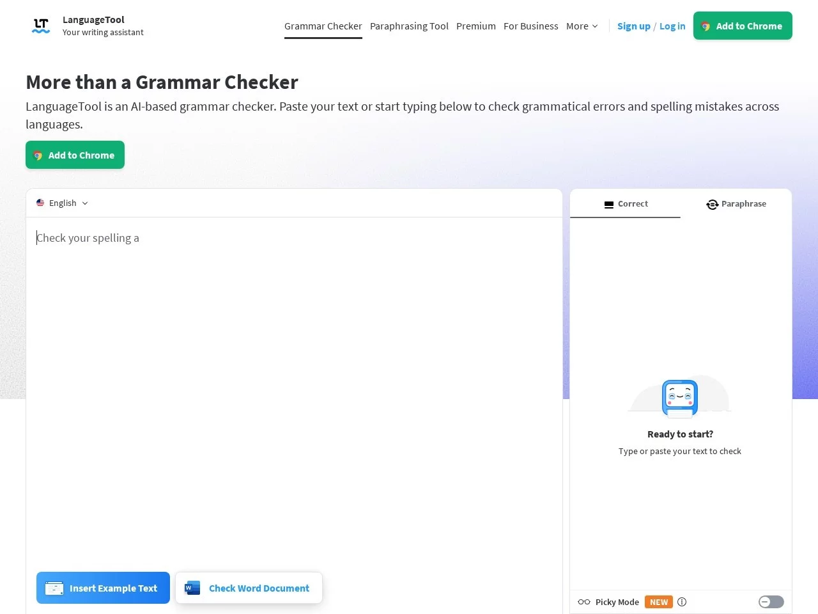Expand the More navigation menu
The height and width of the screenshot is (614, 818).
click(x=582, y=26)
